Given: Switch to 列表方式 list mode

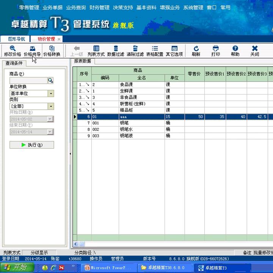Looking at the screenshot, I should 96,51.
